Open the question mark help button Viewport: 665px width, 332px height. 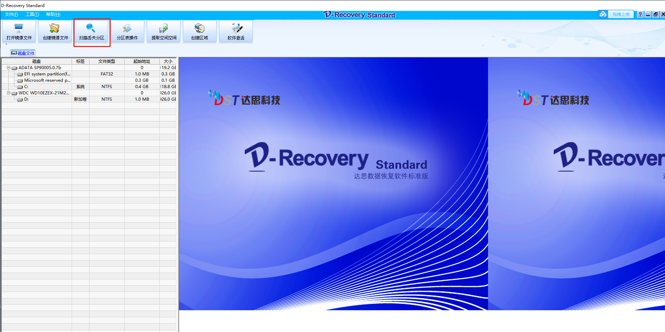[640, 14]
